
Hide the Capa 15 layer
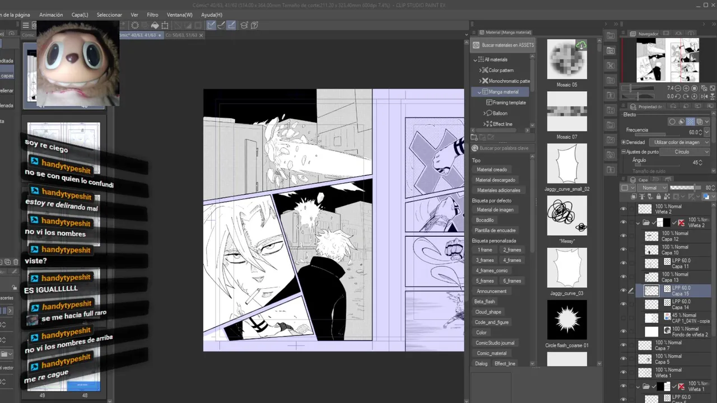[x=623, y=290]
